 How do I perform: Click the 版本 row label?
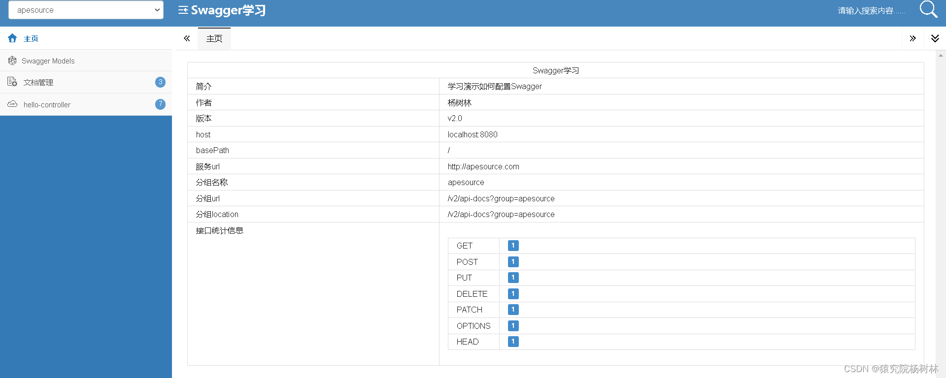click(x=203, y=118)
